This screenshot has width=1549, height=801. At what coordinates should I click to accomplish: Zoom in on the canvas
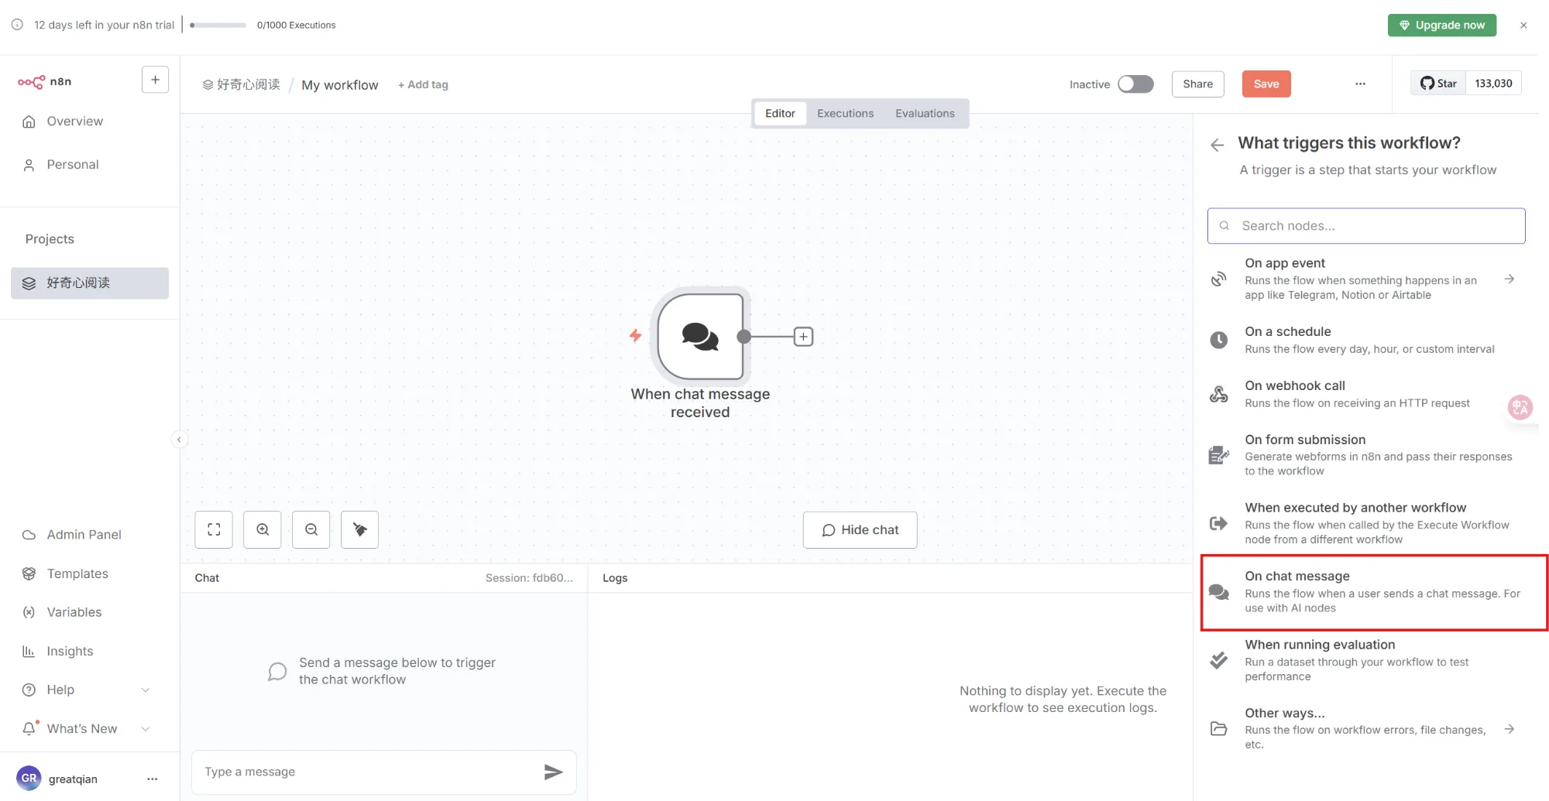263,529
